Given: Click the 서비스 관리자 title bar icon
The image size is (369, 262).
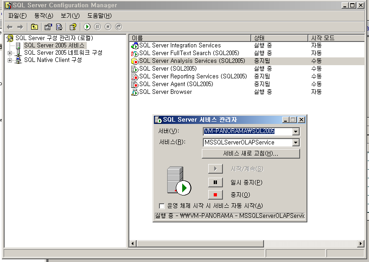Looking at the screenshot, I should click(158, 120).
